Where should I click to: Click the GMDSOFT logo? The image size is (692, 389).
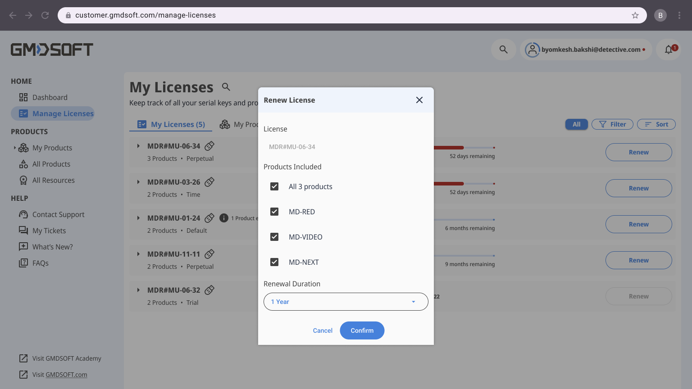click(52, 50)
